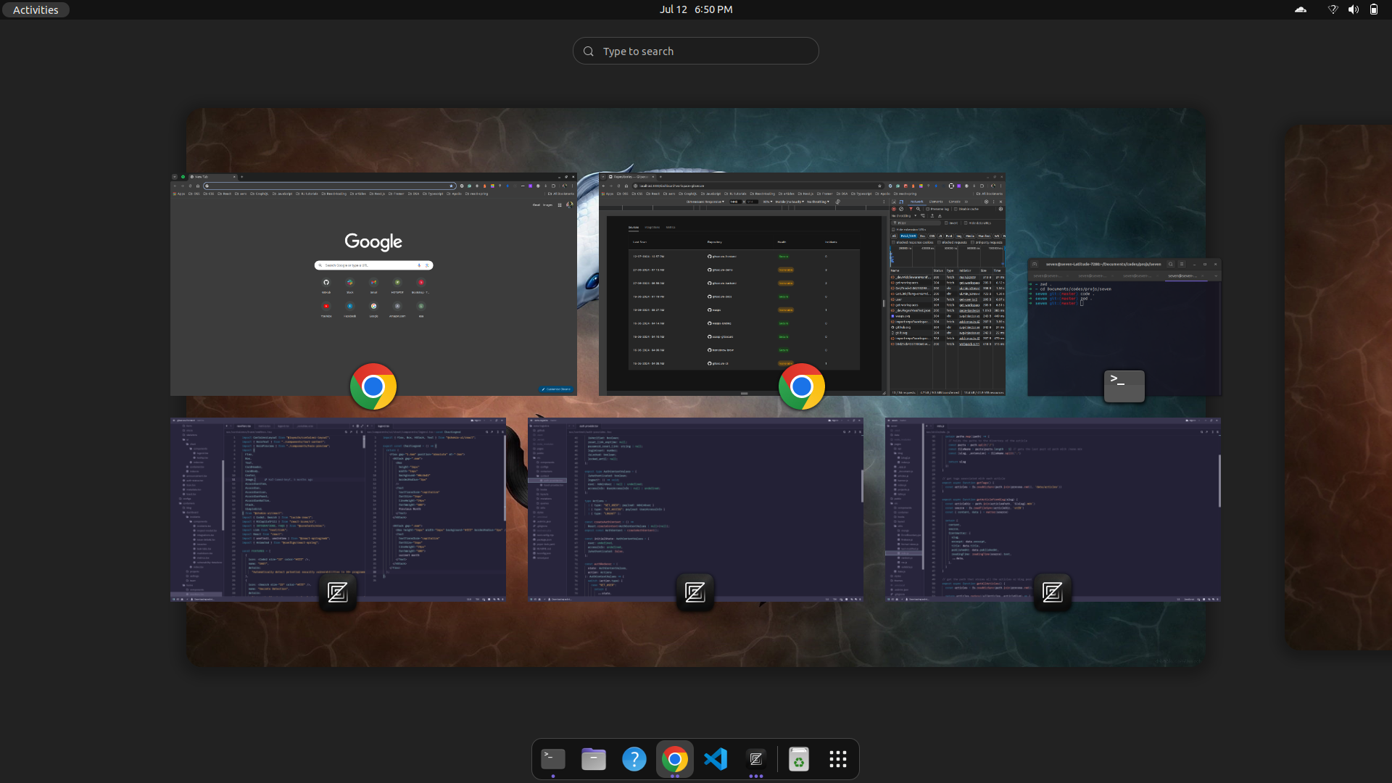Check battery status in top-right corner
This screenshot has width=1392, height=783.
pyautogui.click(x=1373, y=9)
